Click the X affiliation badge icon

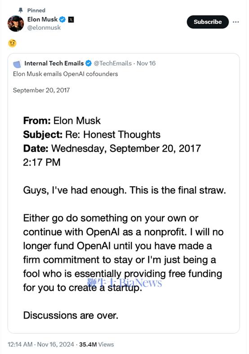click(x=71, y=20)
